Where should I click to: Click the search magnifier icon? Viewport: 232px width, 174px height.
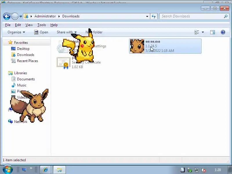[x=226, y=16]
